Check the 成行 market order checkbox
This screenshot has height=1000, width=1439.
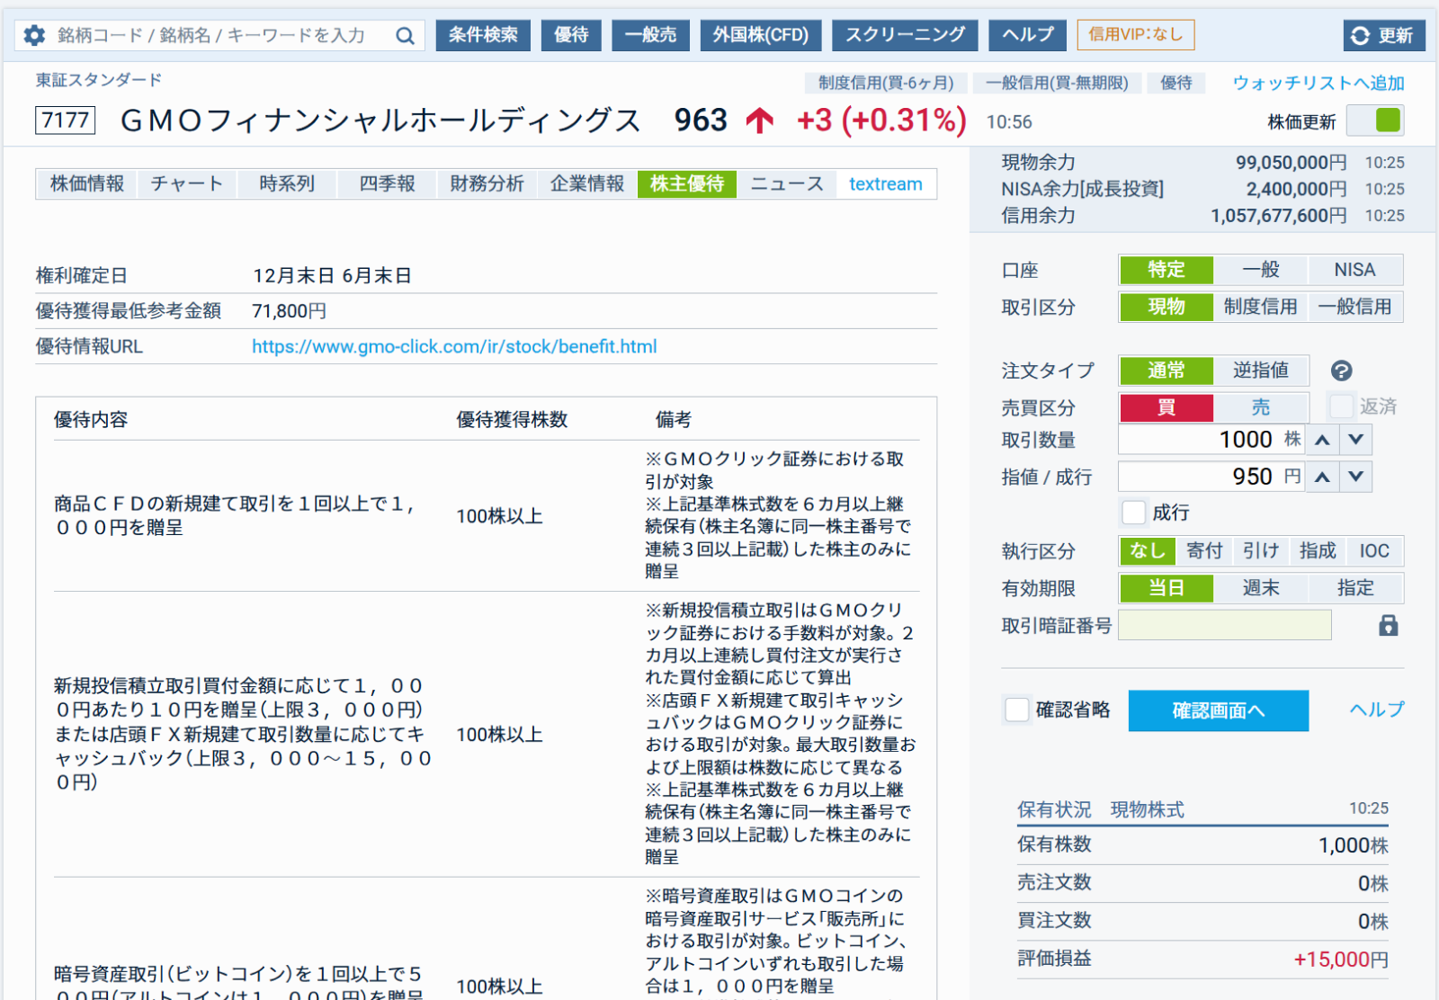1134,513
